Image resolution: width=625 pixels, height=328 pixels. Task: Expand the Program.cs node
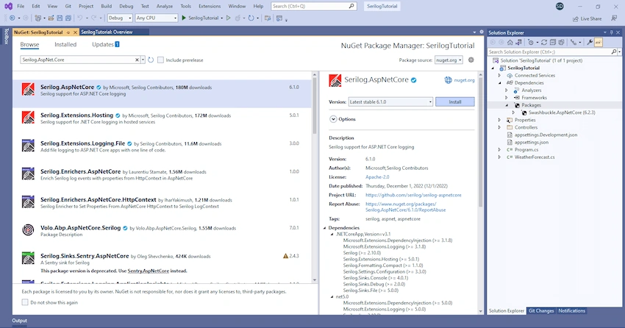(x=499, y=150)
